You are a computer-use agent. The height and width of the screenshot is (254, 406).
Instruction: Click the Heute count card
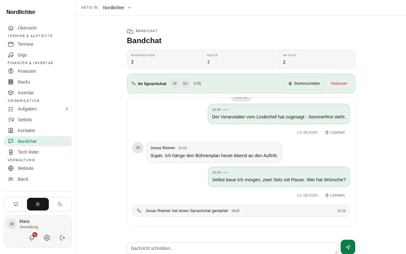coord(241,59)
